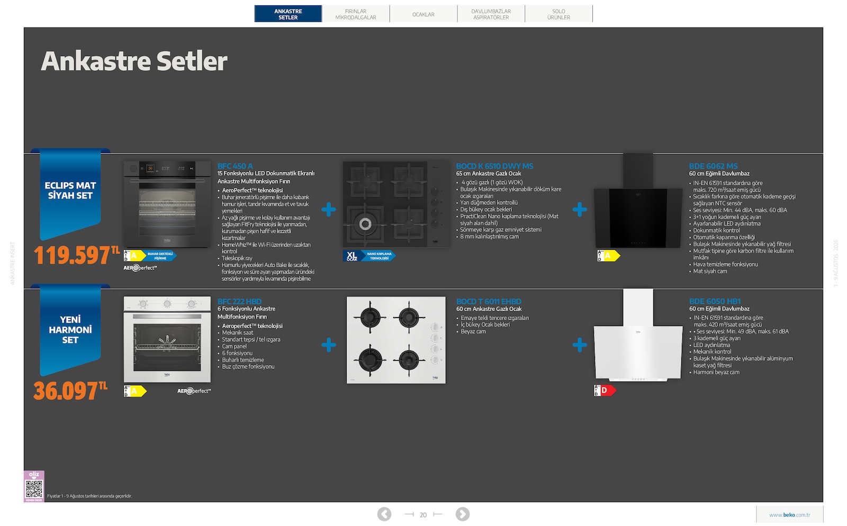
Task: Click the 36.097 TL price of Harmoni set
Action: pyautogui.click(x=70, y=391)
